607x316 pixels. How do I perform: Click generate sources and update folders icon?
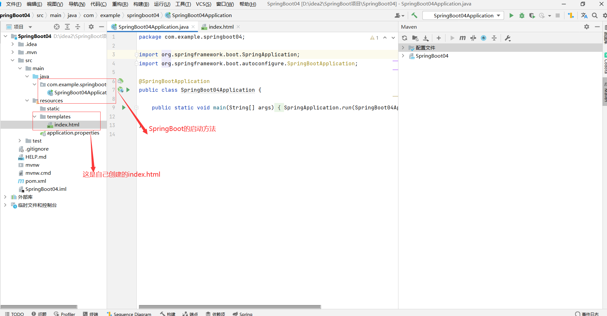click(x=415, y=38)
